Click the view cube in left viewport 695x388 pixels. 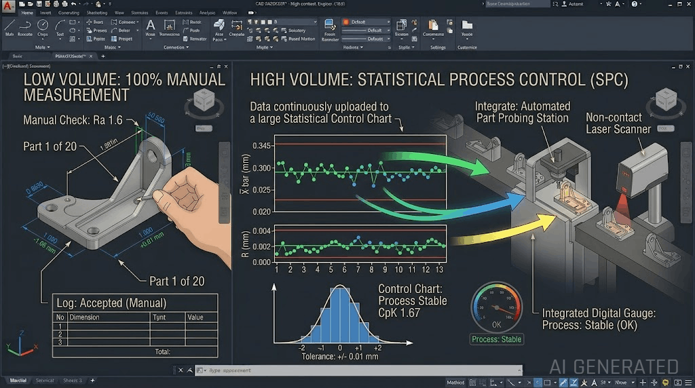click(204, 100)
